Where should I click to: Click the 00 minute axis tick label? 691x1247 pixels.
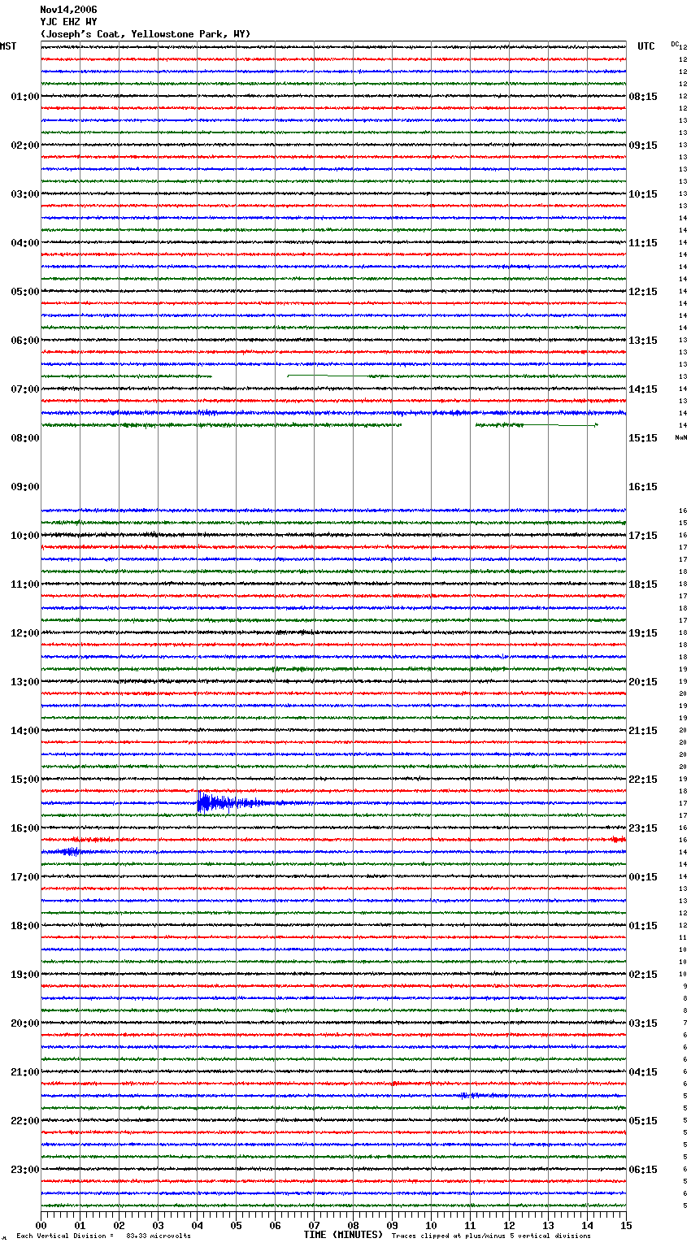coord(41,1225)
